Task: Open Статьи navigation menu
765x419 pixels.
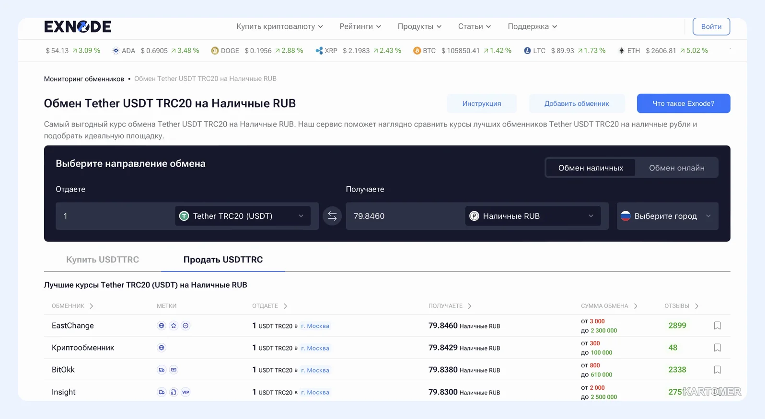Action: point(475,26)
